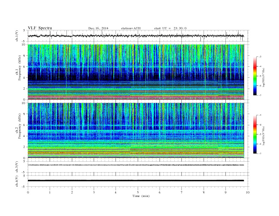
Task: Click time-axis tick label "6"
Action: tap(160, 192)
